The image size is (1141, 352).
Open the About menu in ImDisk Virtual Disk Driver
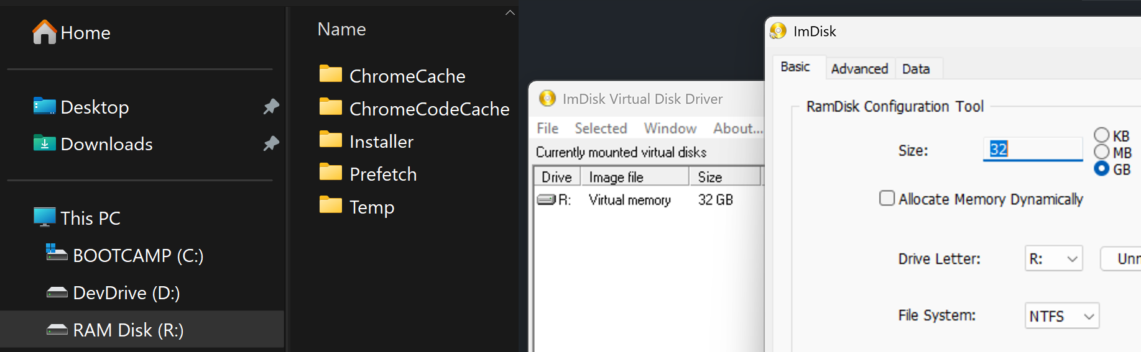738,128
